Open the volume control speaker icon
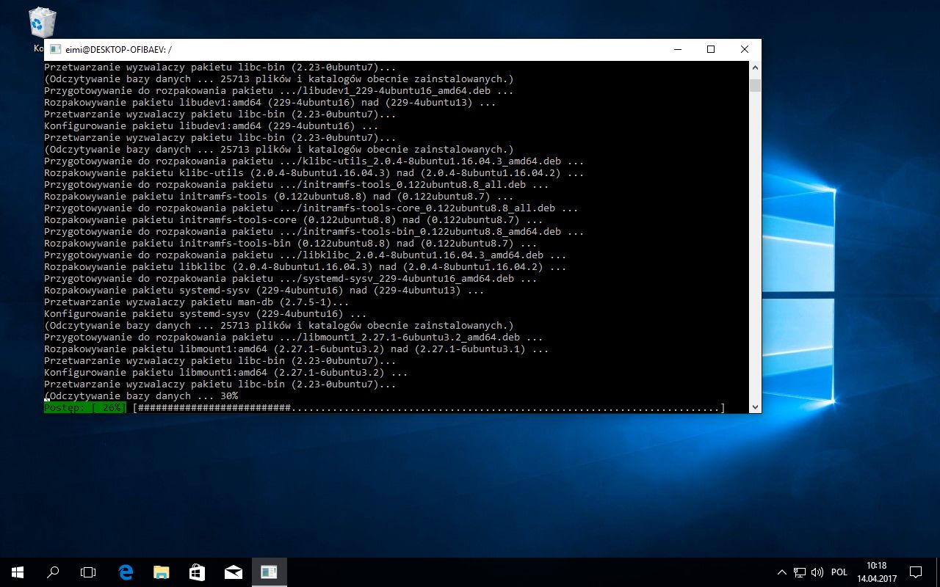This screenshot has height=587, width=940. click(817, 572)
